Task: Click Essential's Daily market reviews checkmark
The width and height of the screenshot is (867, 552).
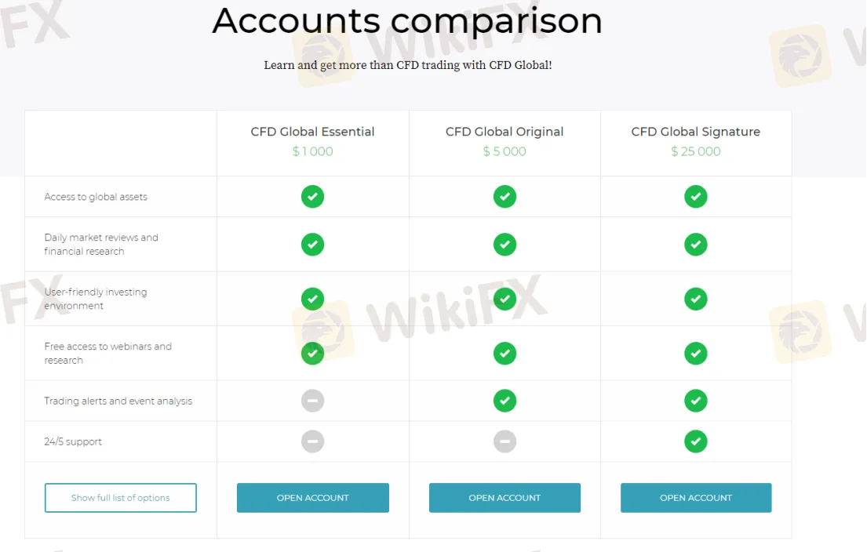Action: tap(312, 245)
